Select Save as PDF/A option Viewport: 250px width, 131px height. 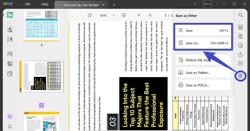pyautogui.click(x=203, y=85)
